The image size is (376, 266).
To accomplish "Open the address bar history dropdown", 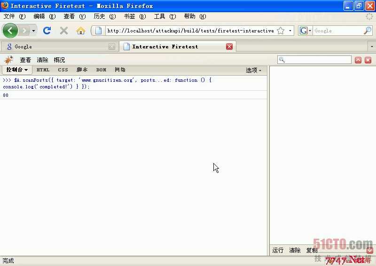I will pos(290,31).
